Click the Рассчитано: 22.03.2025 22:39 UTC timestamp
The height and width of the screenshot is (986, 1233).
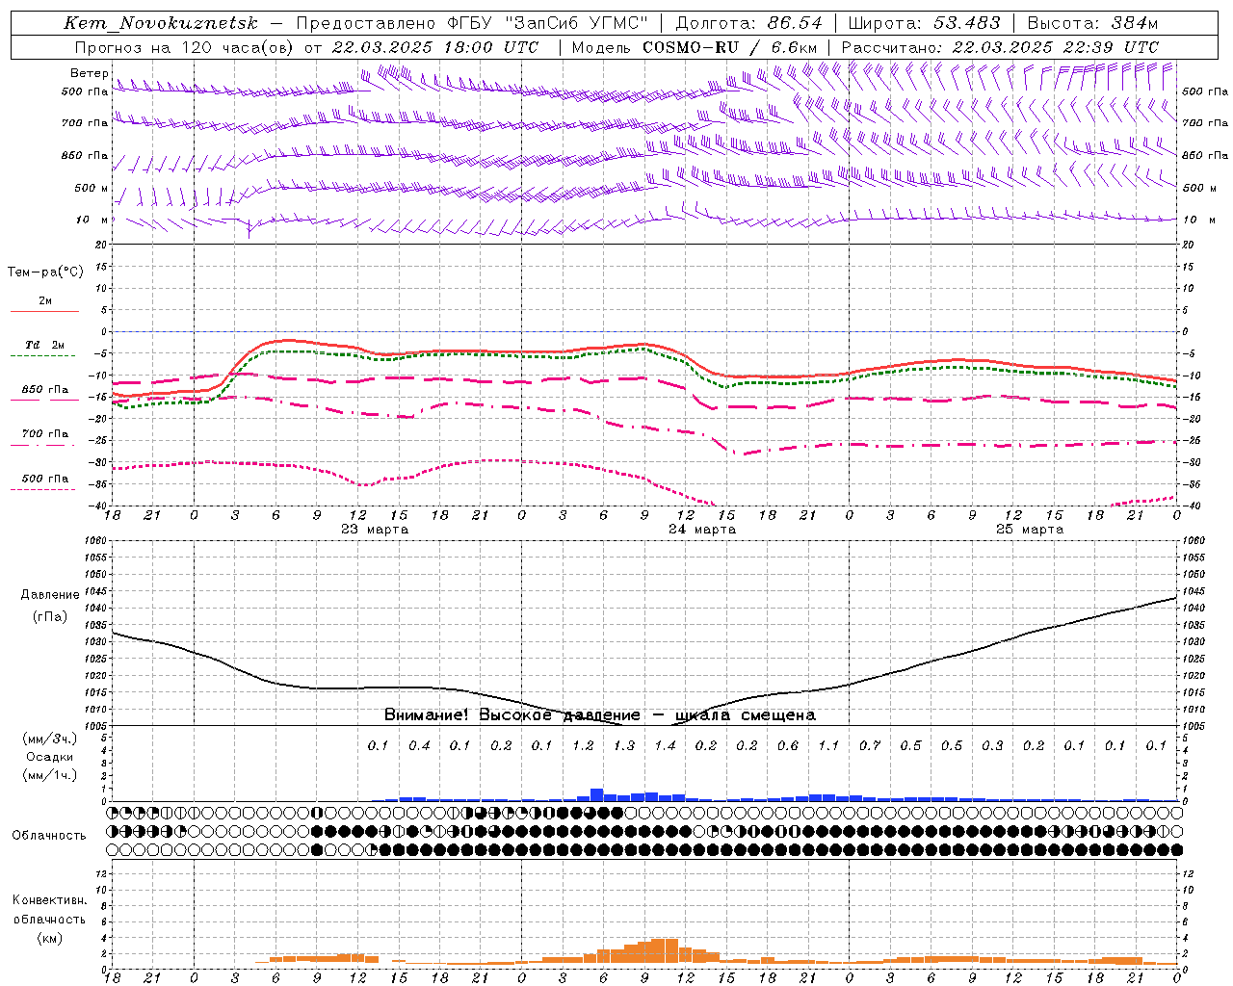(x=999, y=47)
